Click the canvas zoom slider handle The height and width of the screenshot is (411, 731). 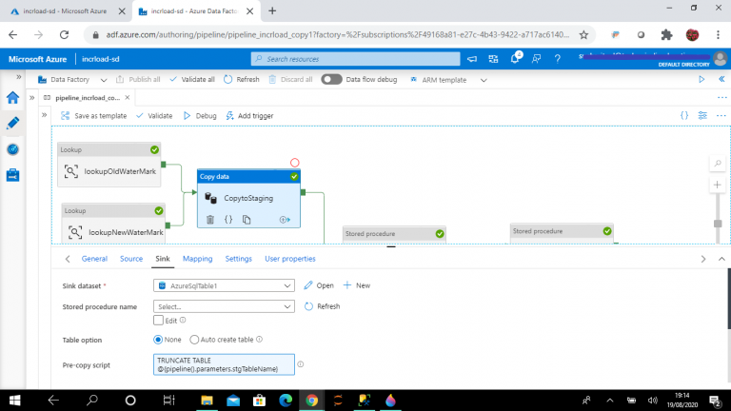tap(718, 224)
